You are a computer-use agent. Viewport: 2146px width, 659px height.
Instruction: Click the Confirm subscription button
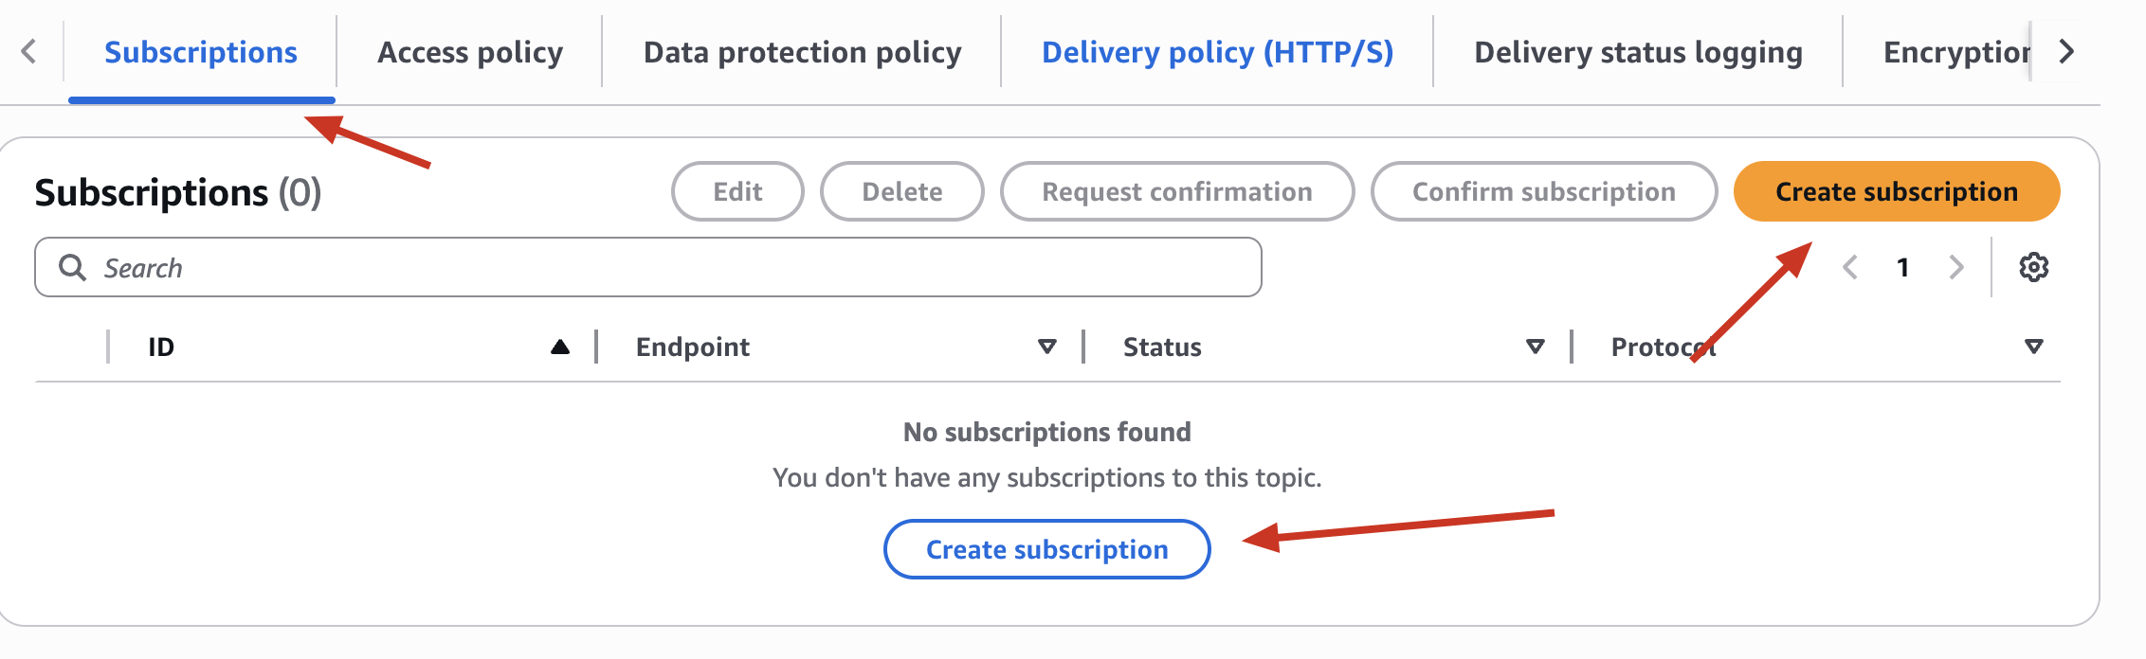coord(1544,191)
